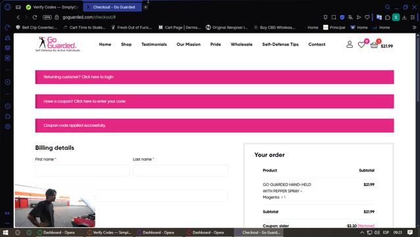Switch to Verify Codes SimplyCodes tab

[53, 7]
